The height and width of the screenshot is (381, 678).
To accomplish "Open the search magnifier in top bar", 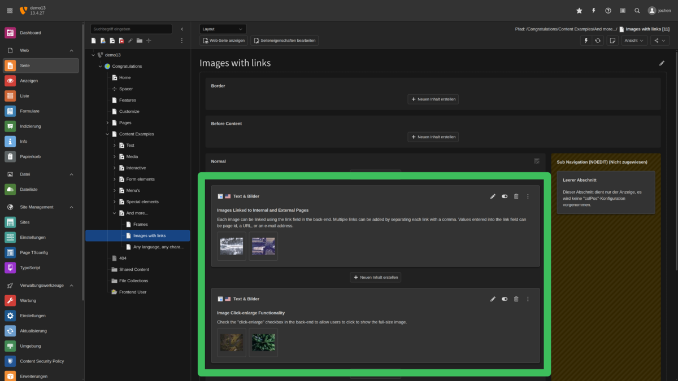I will (x=637, y=11).
